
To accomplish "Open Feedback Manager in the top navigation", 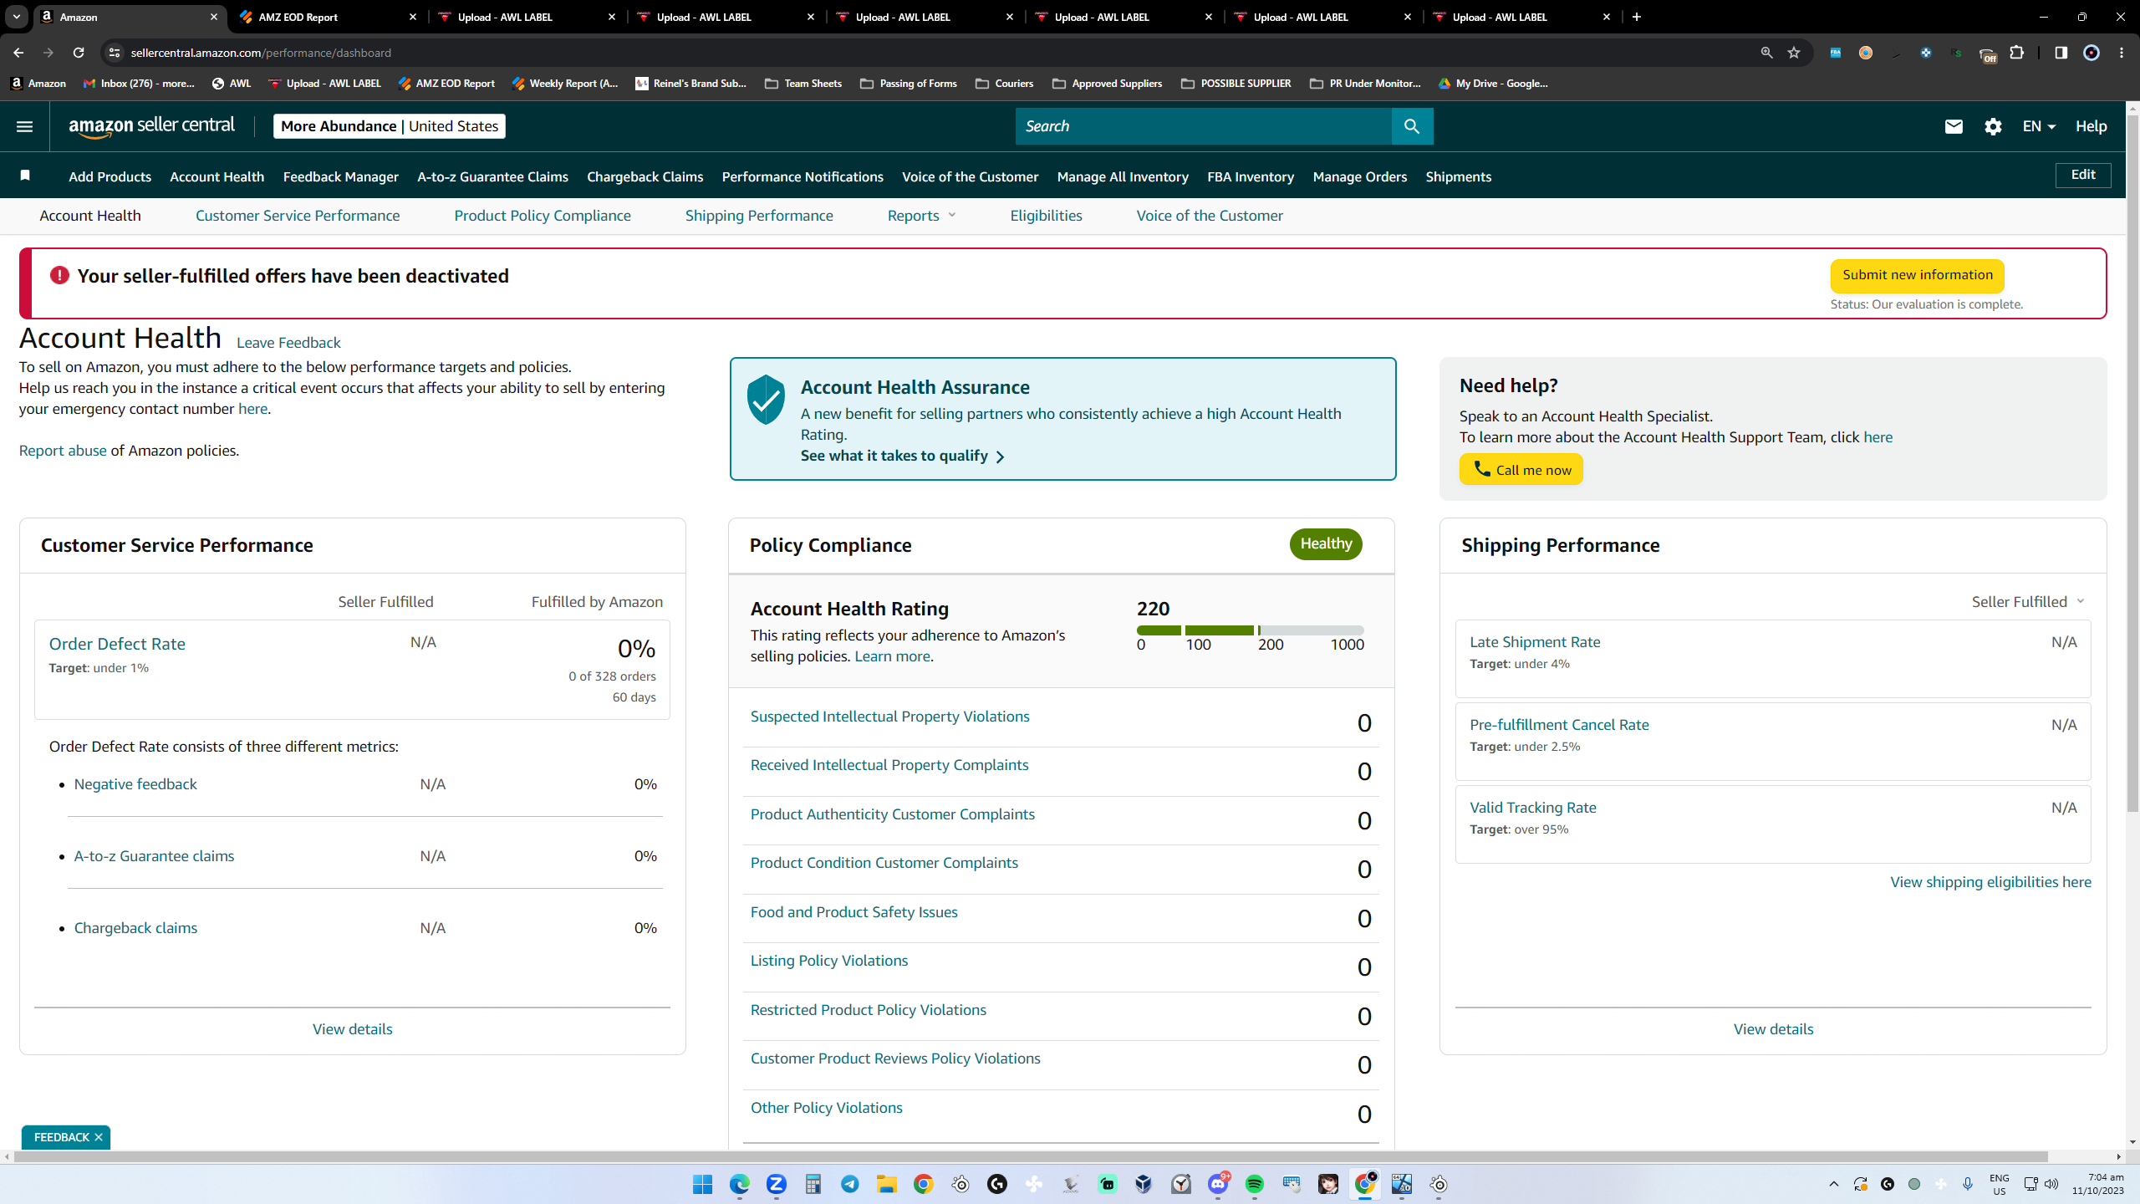I will pos(341,176).
